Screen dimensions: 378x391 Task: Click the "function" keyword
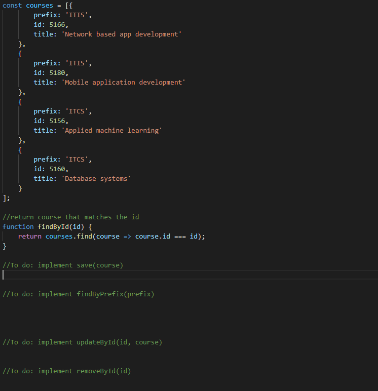(18, 227)
